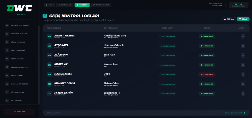
Task: Open Yetkilendirme shield icon
Action: [x=7, y=59]
